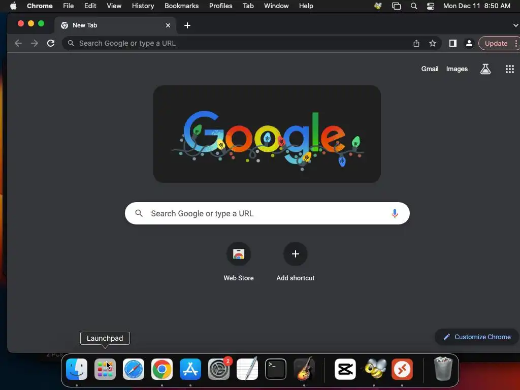
Task: Open CapCut from the Dock
Action: click(345, 369)
